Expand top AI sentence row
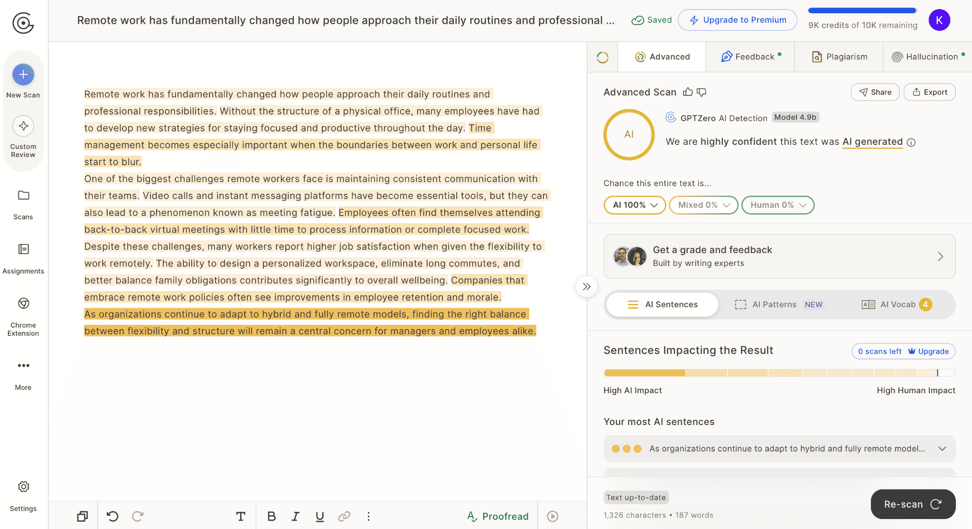Viewport: 972px width, 529px height. (779, 449)
